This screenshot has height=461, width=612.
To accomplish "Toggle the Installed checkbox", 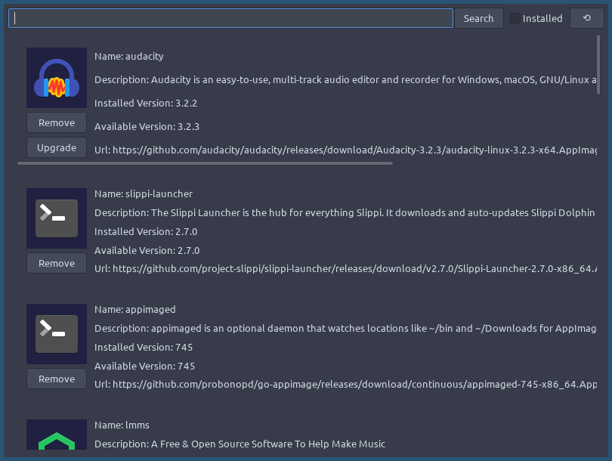I will pyautogui.click(x=515, y=18).
